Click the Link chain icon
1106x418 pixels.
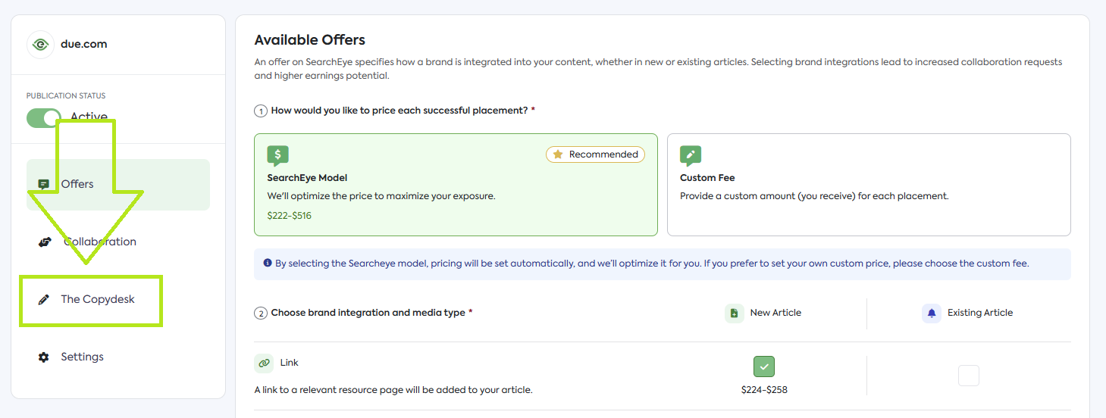(264, 363)
